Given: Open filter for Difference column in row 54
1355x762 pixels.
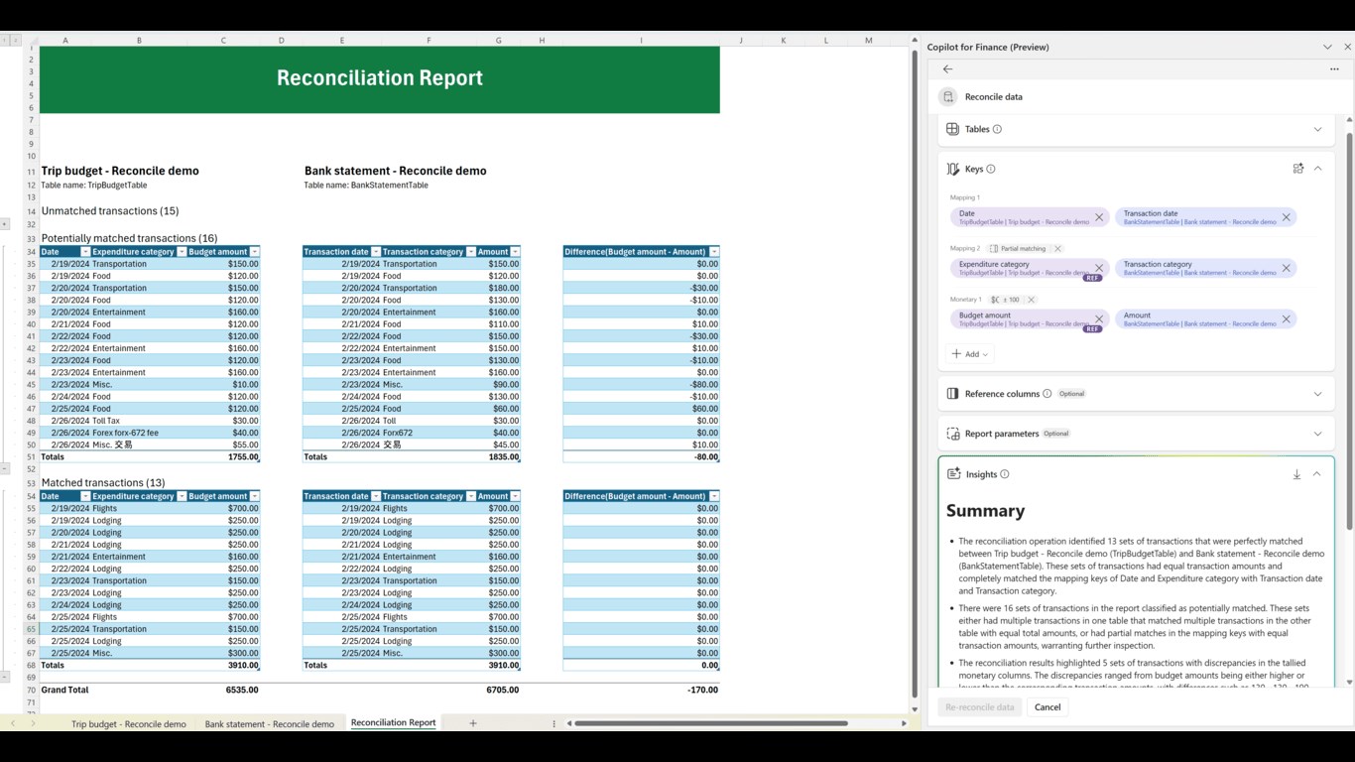Looking at the screenshot, I should (714, 496).
